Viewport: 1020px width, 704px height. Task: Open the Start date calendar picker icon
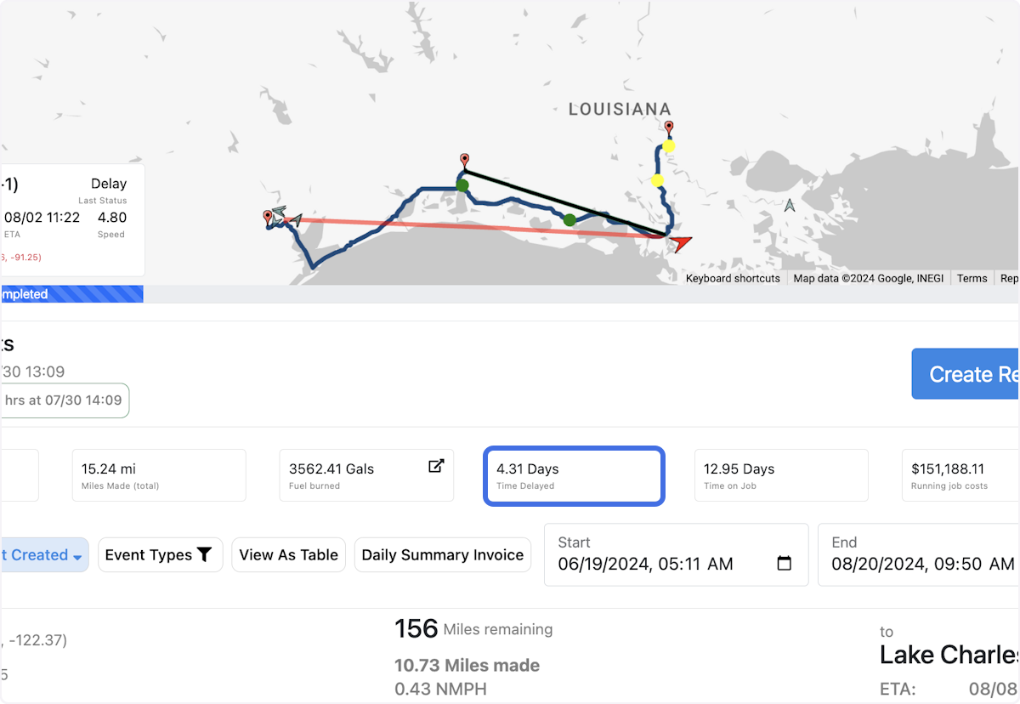point(785,564)
